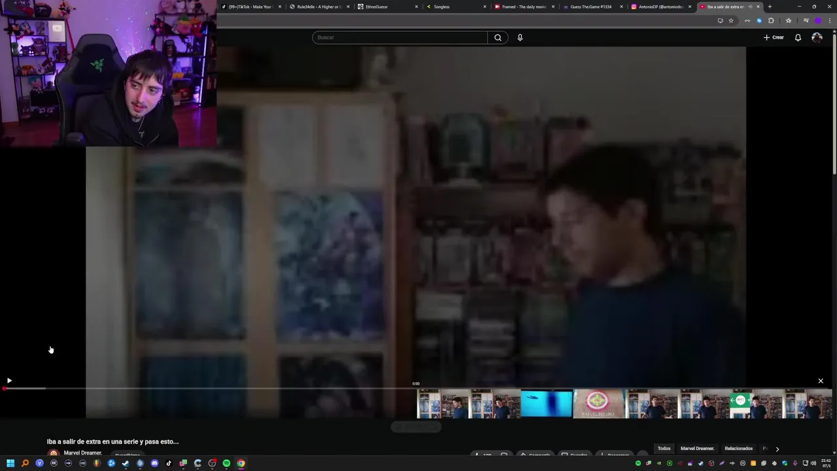Click the video title text
Screen dimensions: 837x471
112,442
